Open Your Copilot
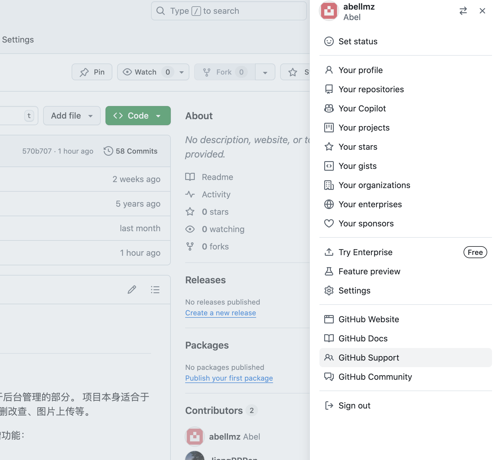 (x=405, y=108)
